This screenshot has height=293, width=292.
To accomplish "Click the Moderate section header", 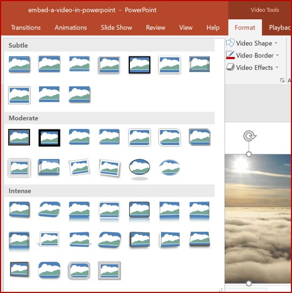I will click(x=109, y=118).
